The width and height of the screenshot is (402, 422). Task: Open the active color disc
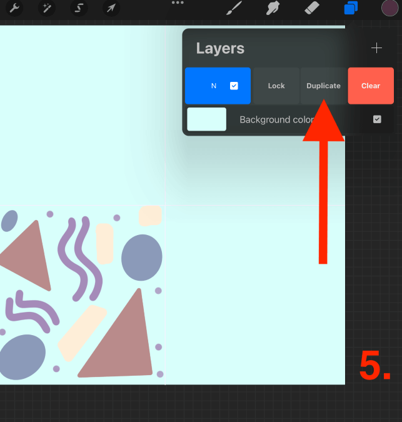tap(389, 8)
